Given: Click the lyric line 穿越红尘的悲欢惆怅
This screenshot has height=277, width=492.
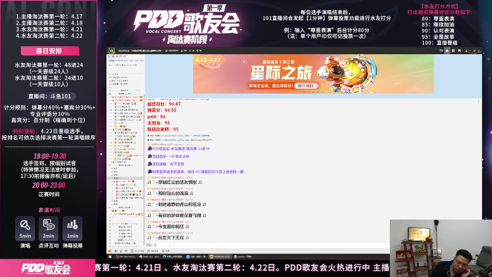Looking at the screenshot, I should pyautogui.click(x=175, y=182).
